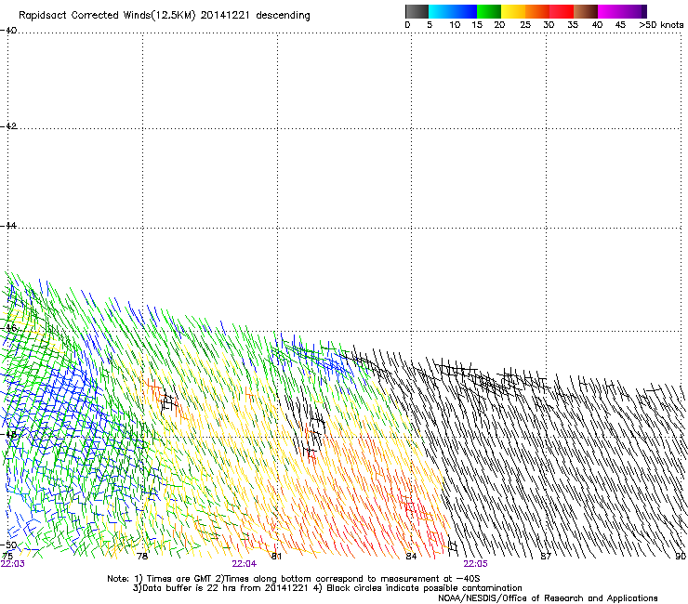Click the '35' legend tick label
The height and width of the screenshot is (604, 688).
click(x=573, y=25)
